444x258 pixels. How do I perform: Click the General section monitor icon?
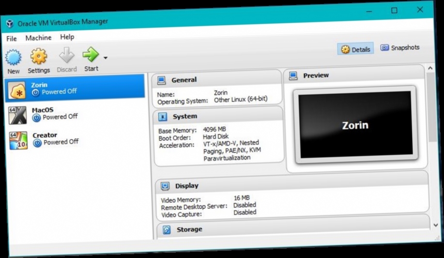click(161, 80)
